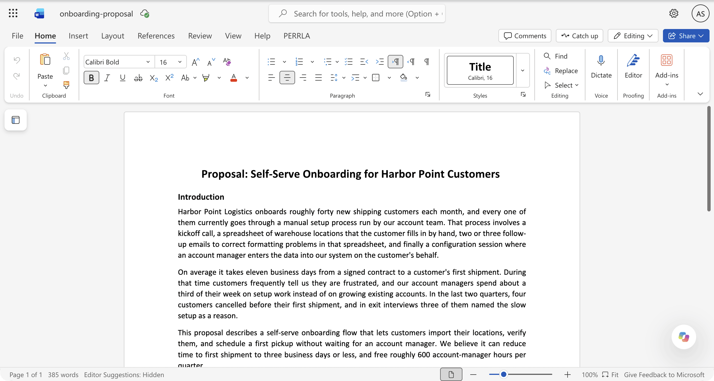Open the Select dropdown in Editing
This screenshot has height=381, width=714.
point(561,85)
